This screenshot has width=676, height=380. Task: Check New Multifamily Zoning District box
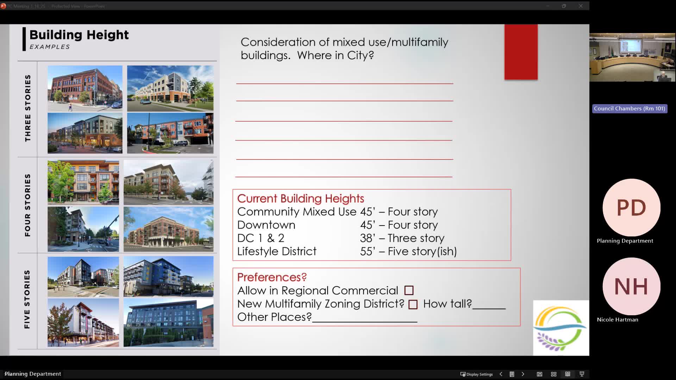coord(413,304)
